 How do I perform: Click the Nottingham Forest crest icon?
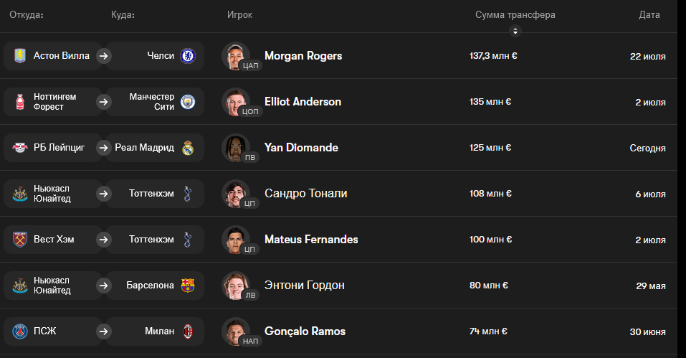click(x=20, y=102)
